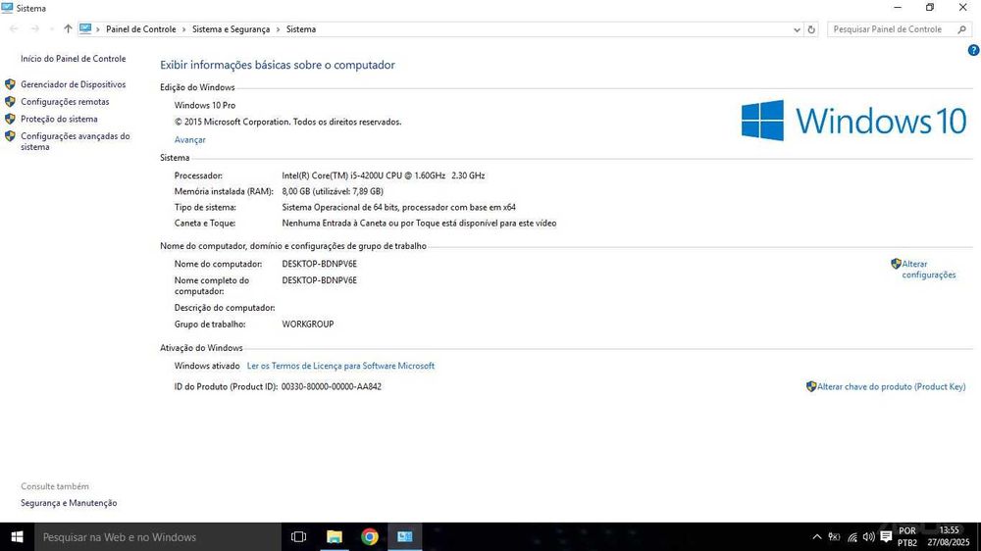Click the shield icon beside Gerenciador de Dispositivos

click(x=10, y=84)
